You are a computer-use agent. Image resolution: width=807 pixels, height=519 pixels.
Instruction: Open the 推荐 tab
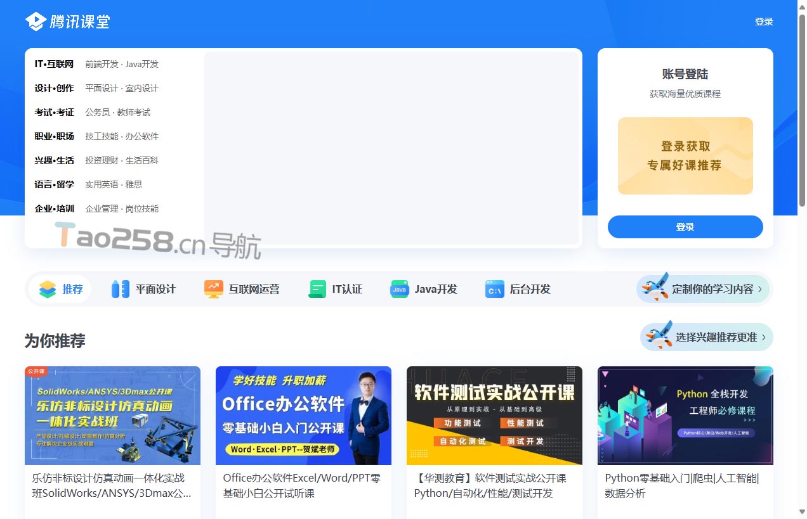(x=60, y=290)
